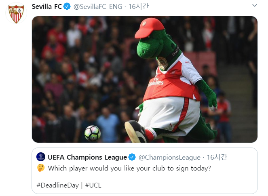Image resolution: width=268 pixels, height=196 pixels.
Task: Expand the tweet options chevron menu
Action: coord(254,6)
